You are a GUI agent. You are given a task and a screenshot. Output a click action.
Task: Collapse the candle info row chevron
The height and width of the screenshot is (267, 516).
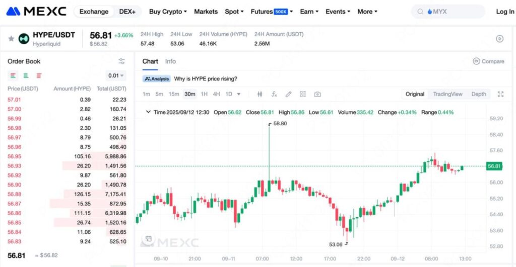coord(148,112)
